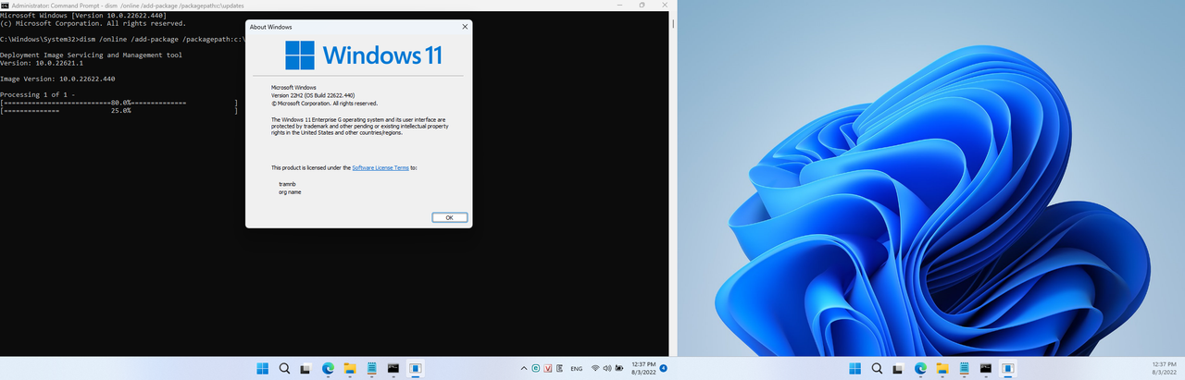The image size is (1185, 380).
Task: Click the 'Processing 1 of 1' line
Action: 39,94
